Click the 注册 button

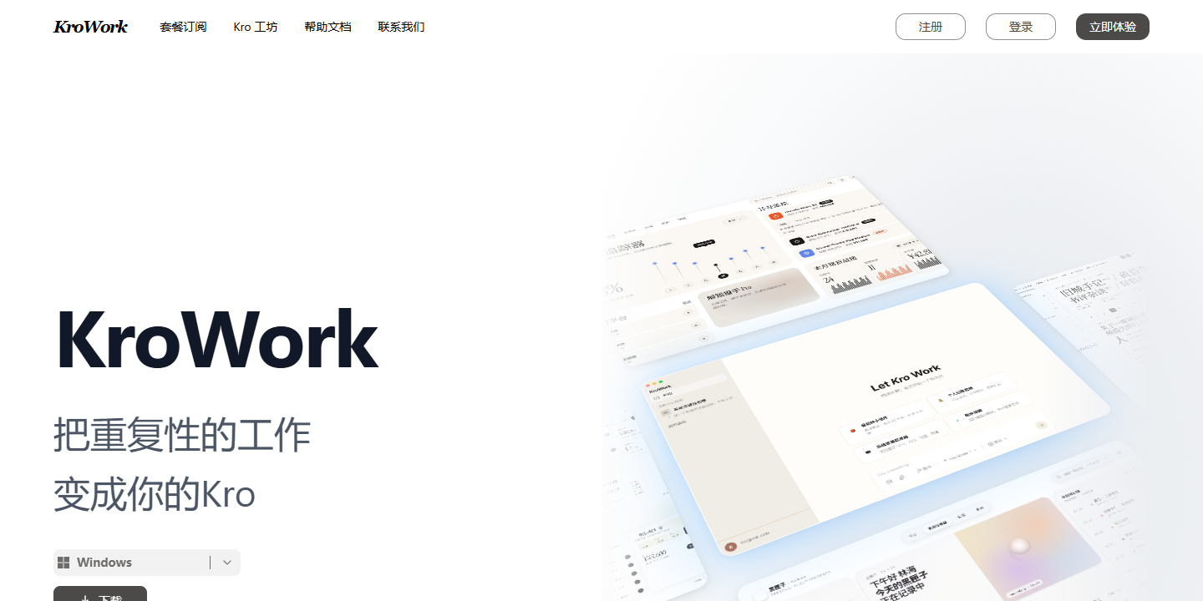click(931, 27)
